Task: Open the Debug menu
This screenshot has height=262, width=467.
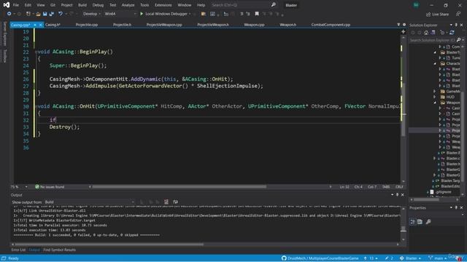Action: [98, 5]
